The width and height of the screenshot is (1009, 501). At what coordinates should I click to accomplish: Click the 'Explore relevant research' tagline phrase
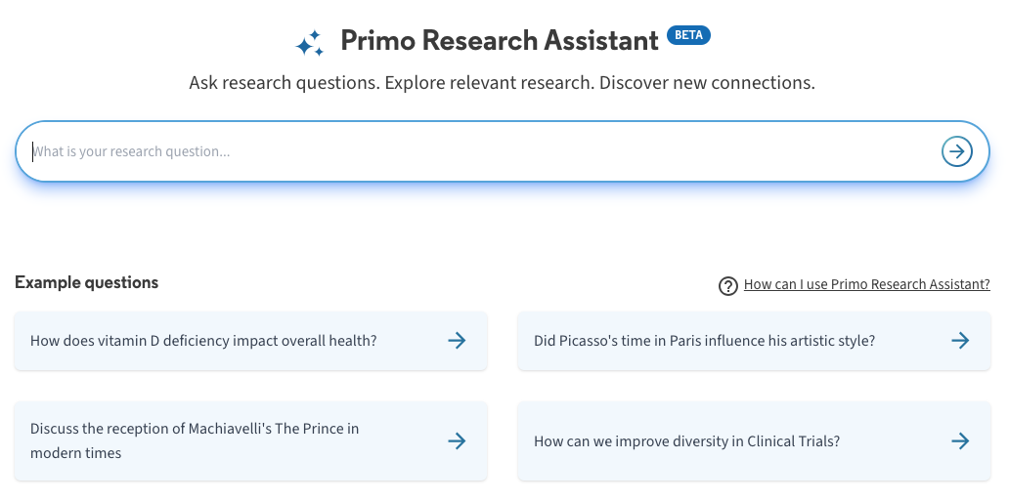click(489, 83)
